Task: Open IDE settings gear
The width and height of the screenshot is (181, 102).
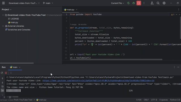Action: tap(164, 3)
